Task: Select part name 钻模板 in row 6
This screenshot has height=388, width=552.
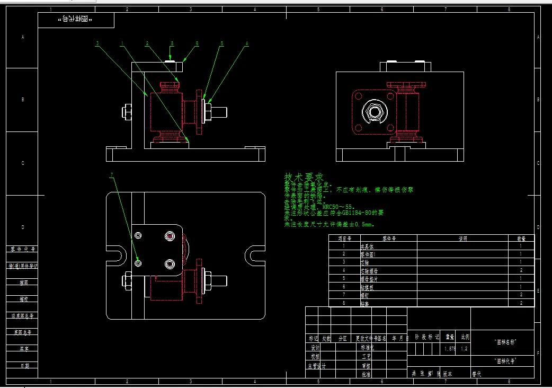Action: click(x=367, y=287)
